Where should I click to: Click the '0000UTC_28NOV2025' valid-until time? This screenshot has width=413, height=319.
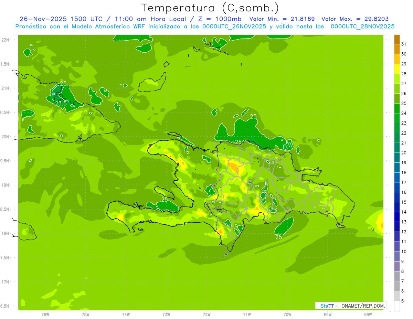pos(362,26)
